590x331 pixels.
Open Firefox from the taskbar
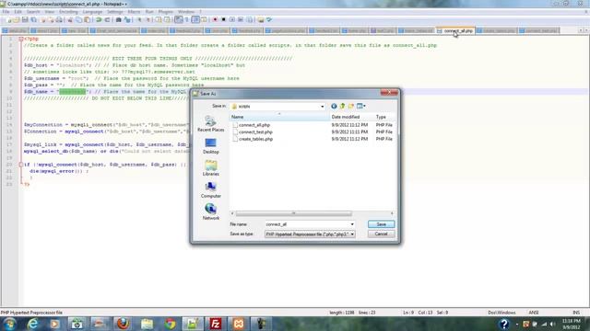point(123,324)
